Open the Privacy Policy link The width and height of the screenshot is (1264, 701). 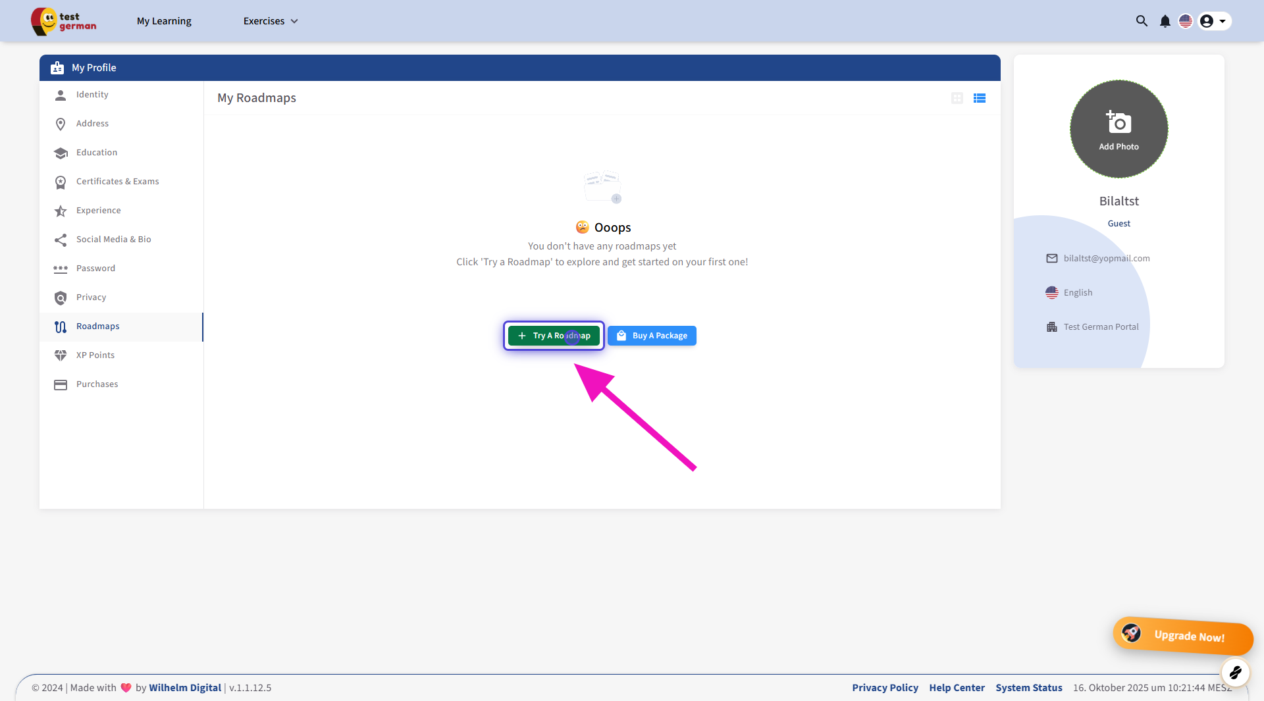[885, 688]
